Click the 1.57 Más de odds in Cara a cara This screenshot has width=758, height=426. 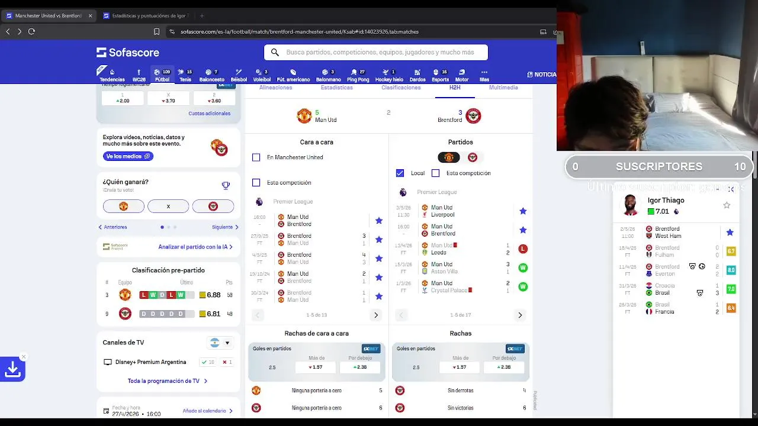coord(316,367)
